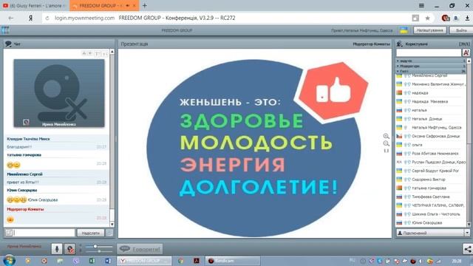473x266 pixels.
Task: Open the Windows Start menu
Action: pyautogui.click(x=9, y=260)
